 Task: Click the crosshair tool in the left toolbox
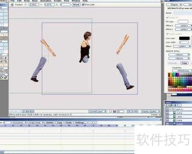click(x=6, y=58)
